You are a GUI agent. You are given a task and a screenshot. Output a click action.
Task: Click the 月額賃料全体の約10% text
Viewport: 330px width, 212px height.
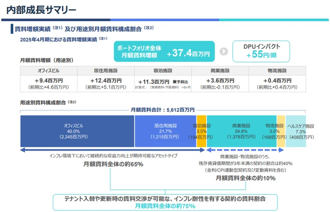click(246, 178)
